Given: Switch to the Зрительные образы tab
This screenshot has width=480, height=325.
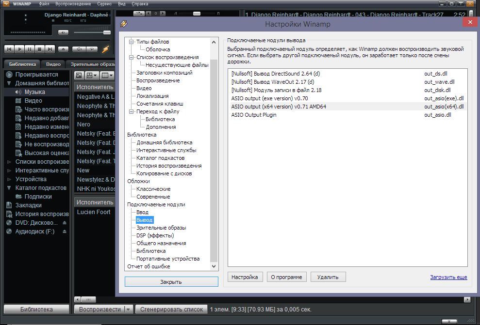Looking at the screenshot, I should click(x=92, y=64).
